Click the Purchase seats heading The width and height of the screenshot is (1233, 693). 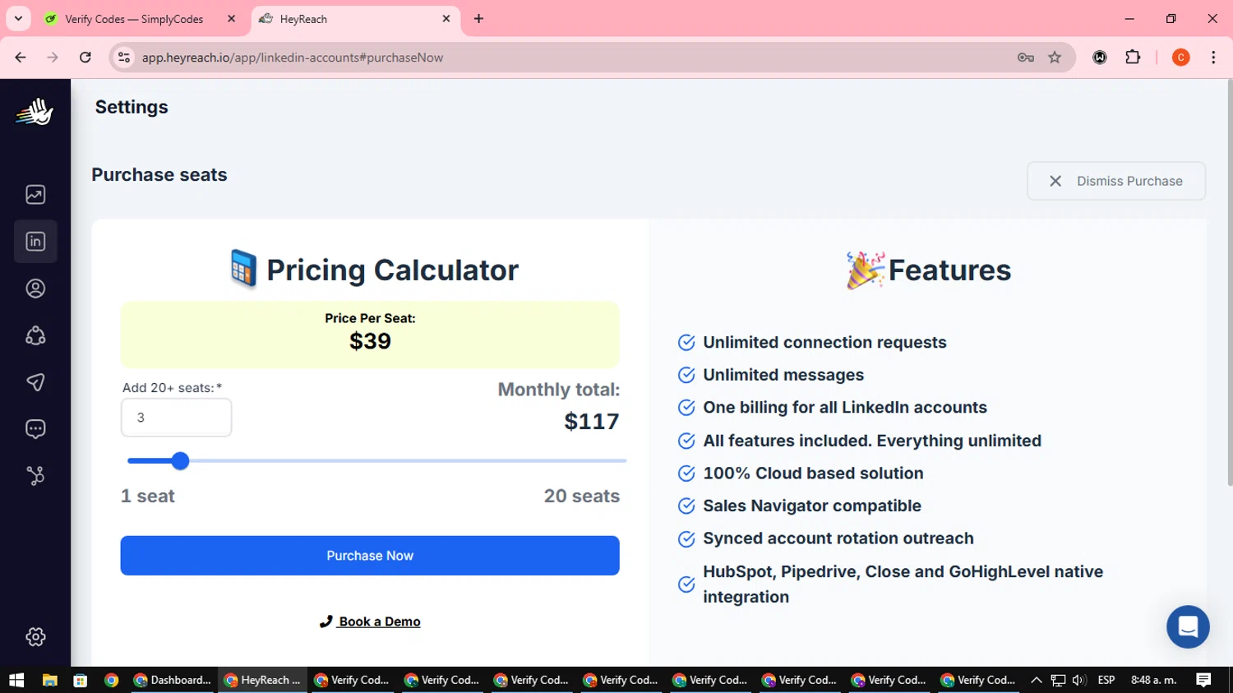(159, 175)
